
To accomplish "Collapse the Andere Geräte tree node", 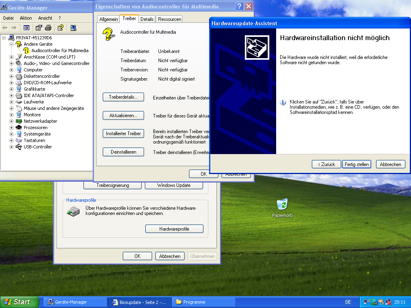I will pyautogui.click(x=11, y=44).
